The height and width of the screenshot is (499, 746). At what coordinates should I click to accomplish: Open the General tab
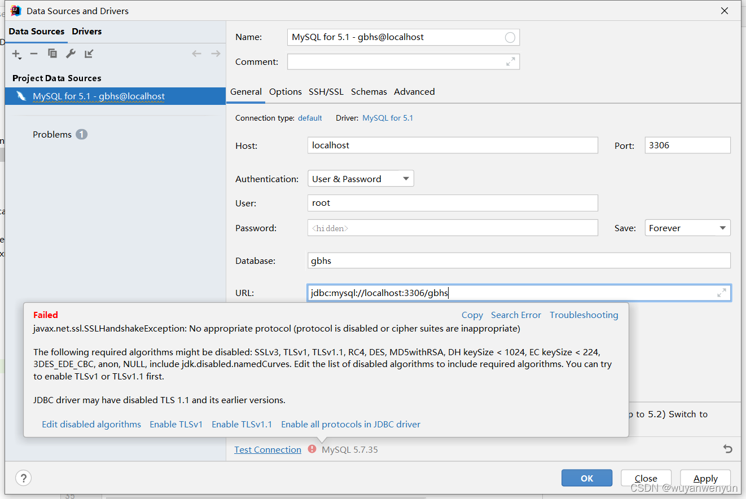[x=246, y=91]
